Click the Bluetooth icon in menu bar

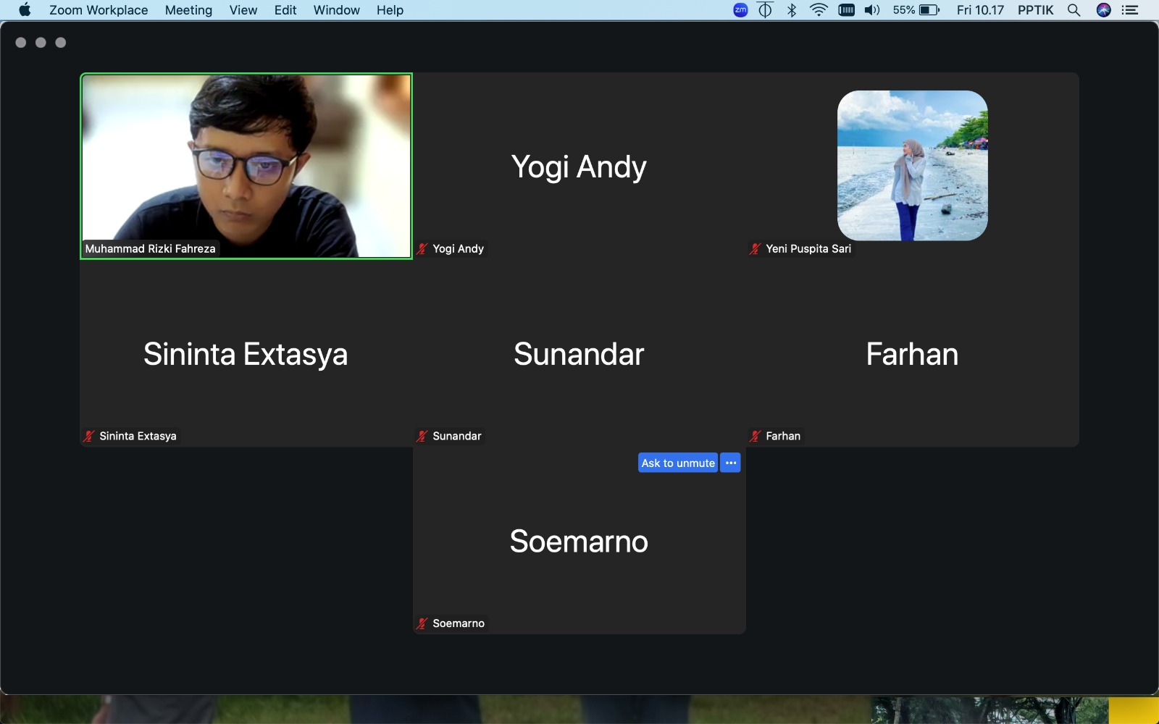[792, 10]
